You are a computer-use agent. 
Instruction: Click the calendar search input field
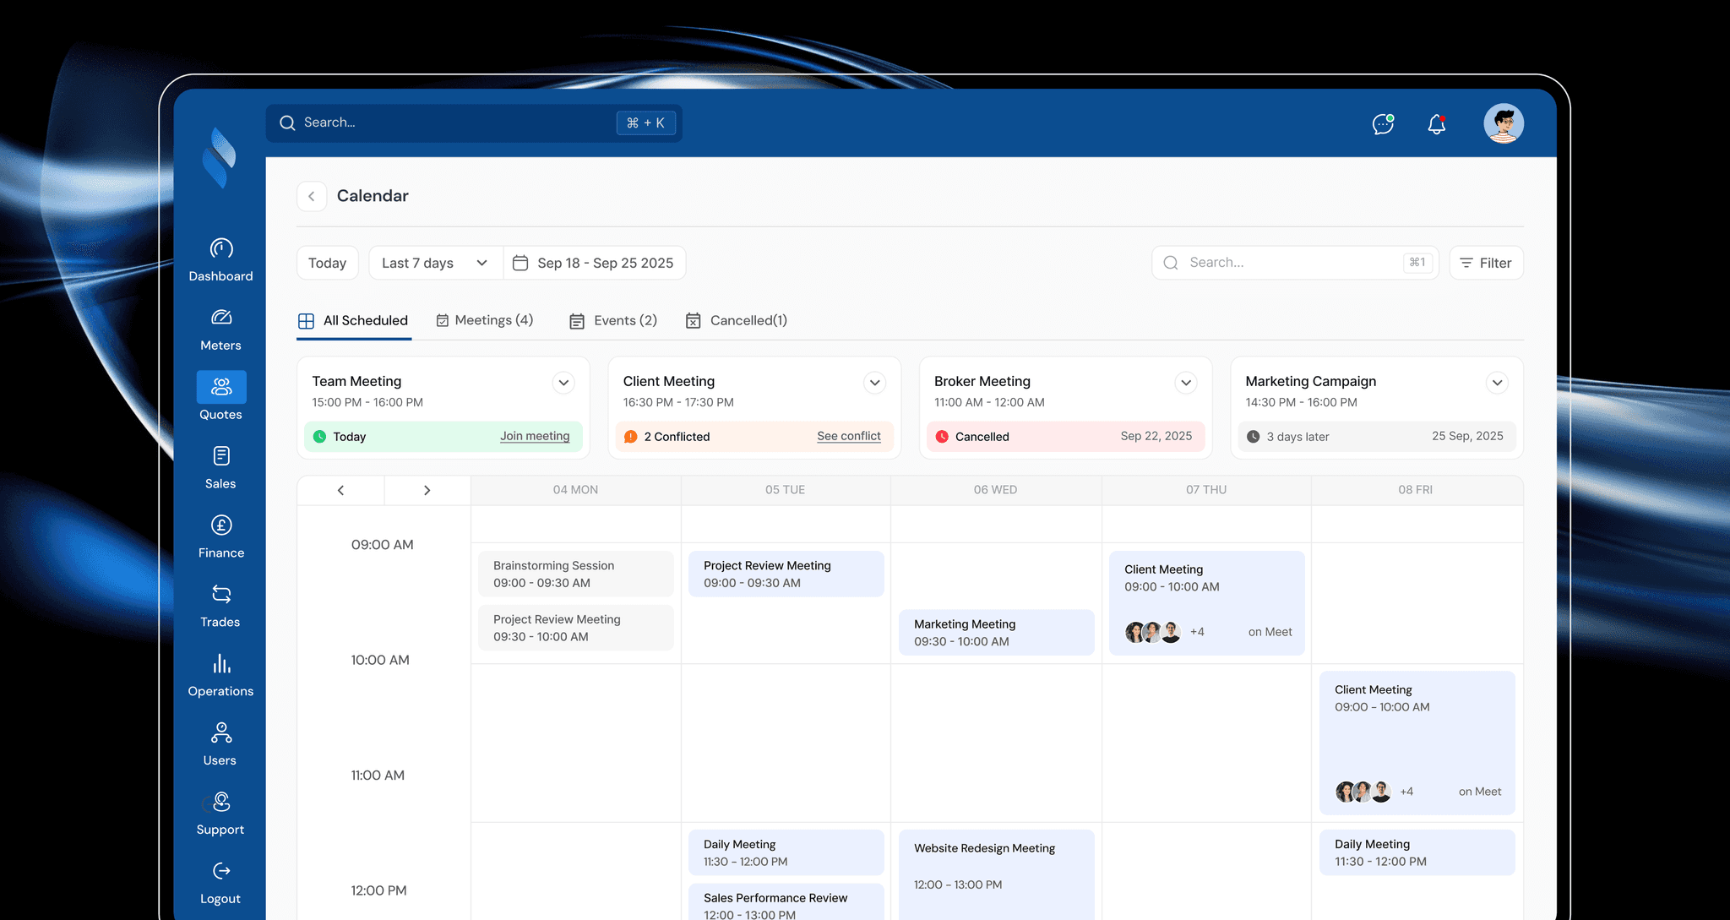1292,263
